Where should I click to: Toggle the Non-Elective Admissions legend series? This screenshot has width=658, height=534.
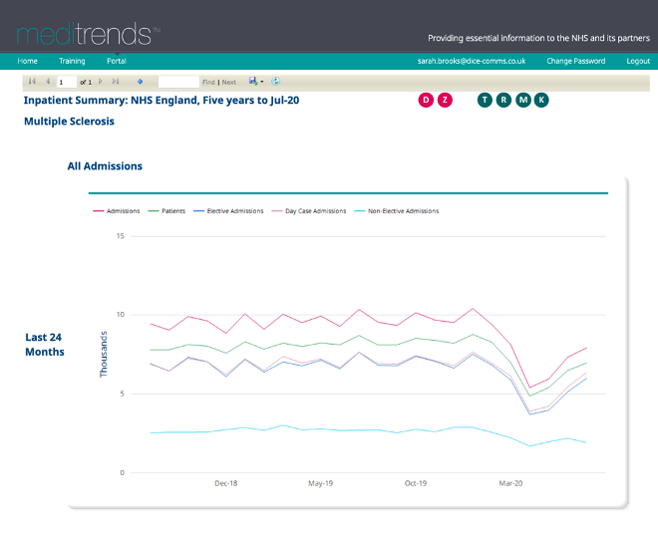click(397, 211)
